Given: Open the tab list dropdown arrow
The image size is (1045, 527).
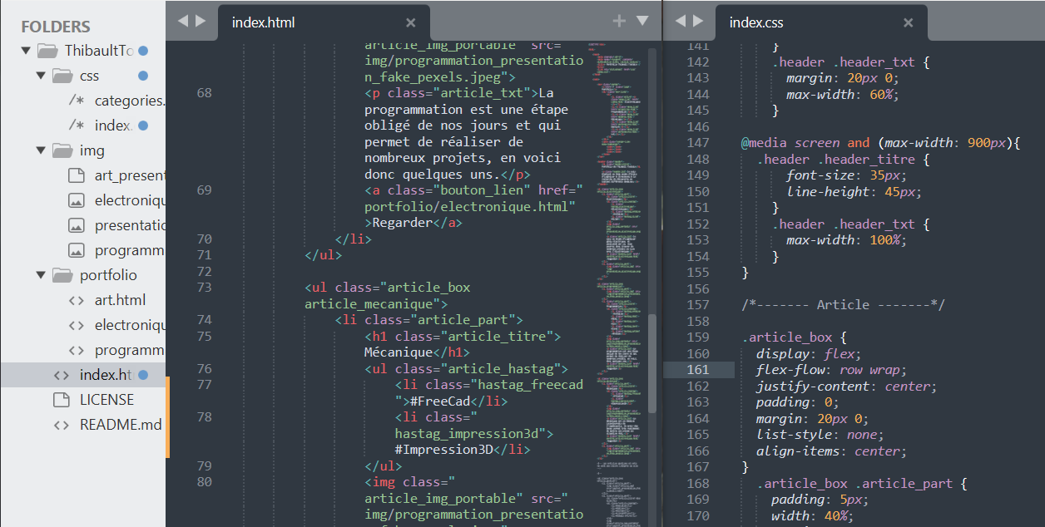Looking at the screenshot, I should [642, 21].
